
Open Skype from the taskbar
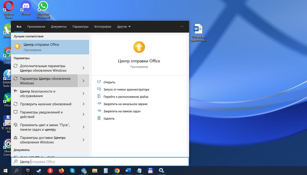tap(72, 170)
